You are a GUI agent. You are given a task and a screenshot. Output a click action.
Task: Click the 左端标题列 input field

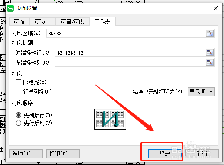click(130, 62)
